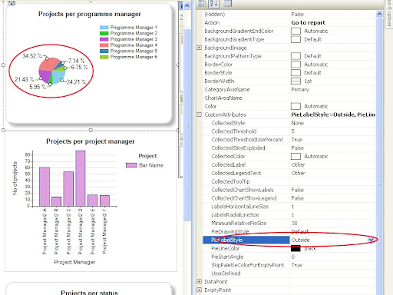Expand the DataPoint property group
Image resolution: width=393 pixels, height=295 pixels.
pyautogui.click(x=200, y=281)
